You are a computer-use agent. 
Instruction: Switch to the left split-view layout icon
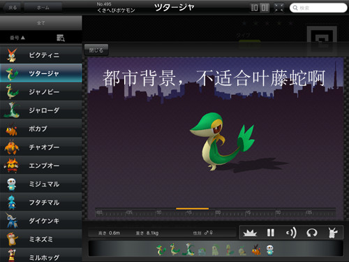click(x=255, y=8)
